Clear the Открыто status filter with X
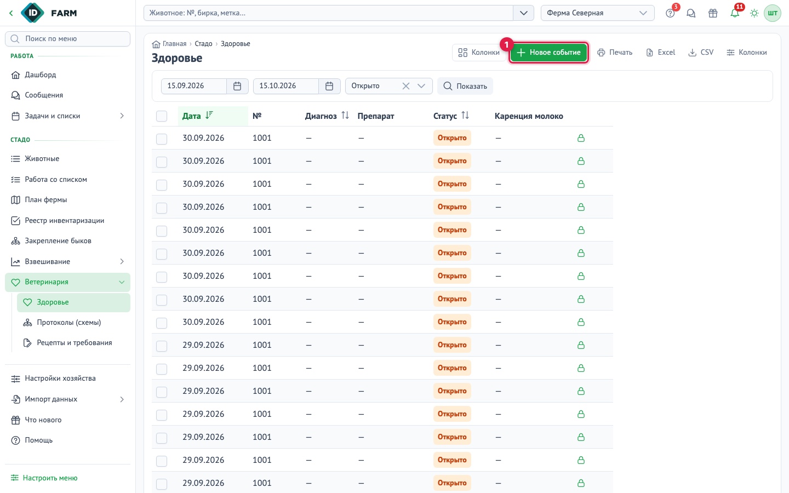Screen dimensions: 789x493 click(x=406, y=86)
